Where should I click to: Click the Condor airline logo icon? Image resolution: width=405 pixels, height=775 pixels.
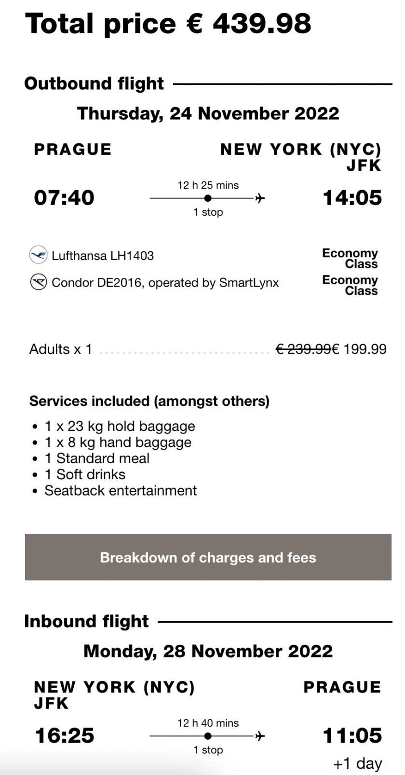point(39,282)
